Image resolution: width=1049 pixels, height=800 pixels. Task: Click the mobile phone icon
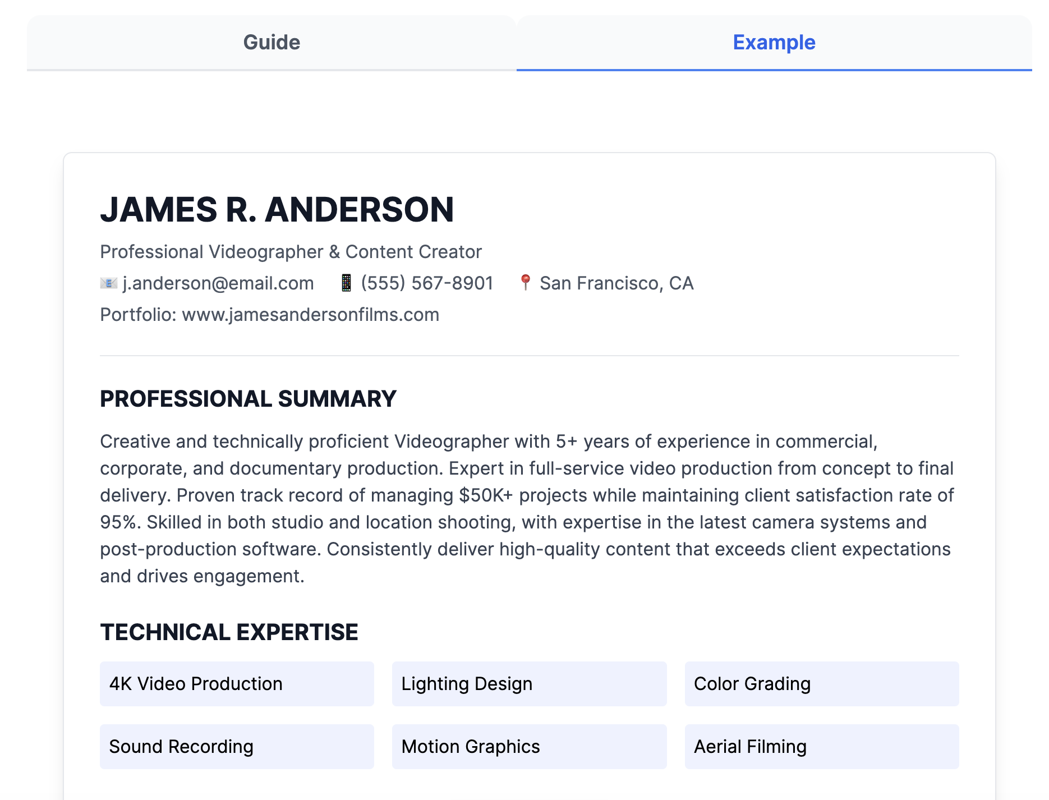click(x=346, y=283)
